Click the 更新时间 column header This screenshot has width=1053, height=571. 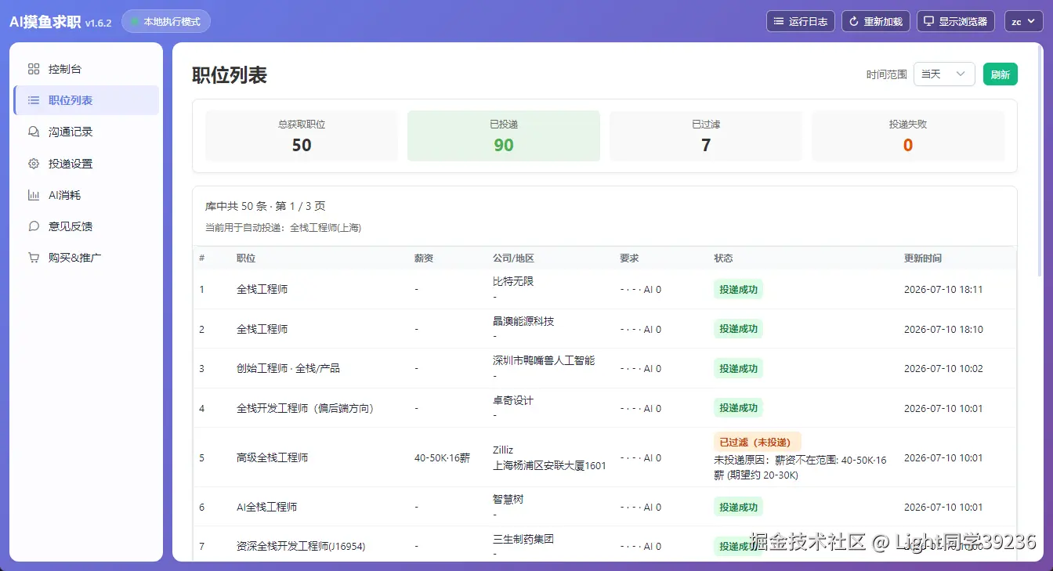point(923,258)
